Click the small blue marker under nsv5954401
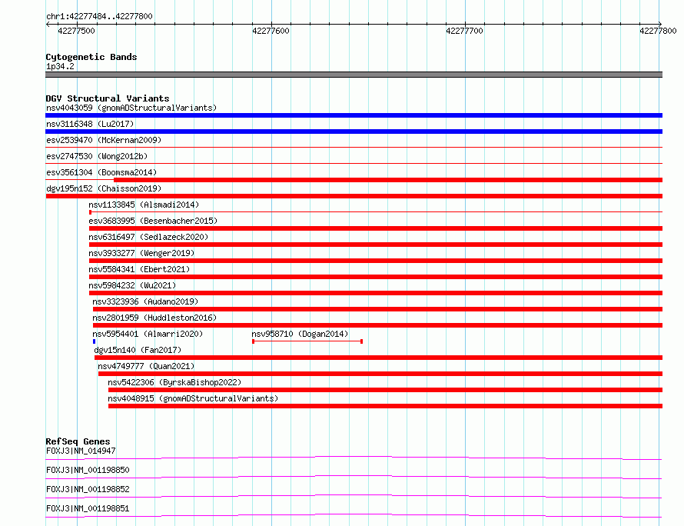 [95, 341]
